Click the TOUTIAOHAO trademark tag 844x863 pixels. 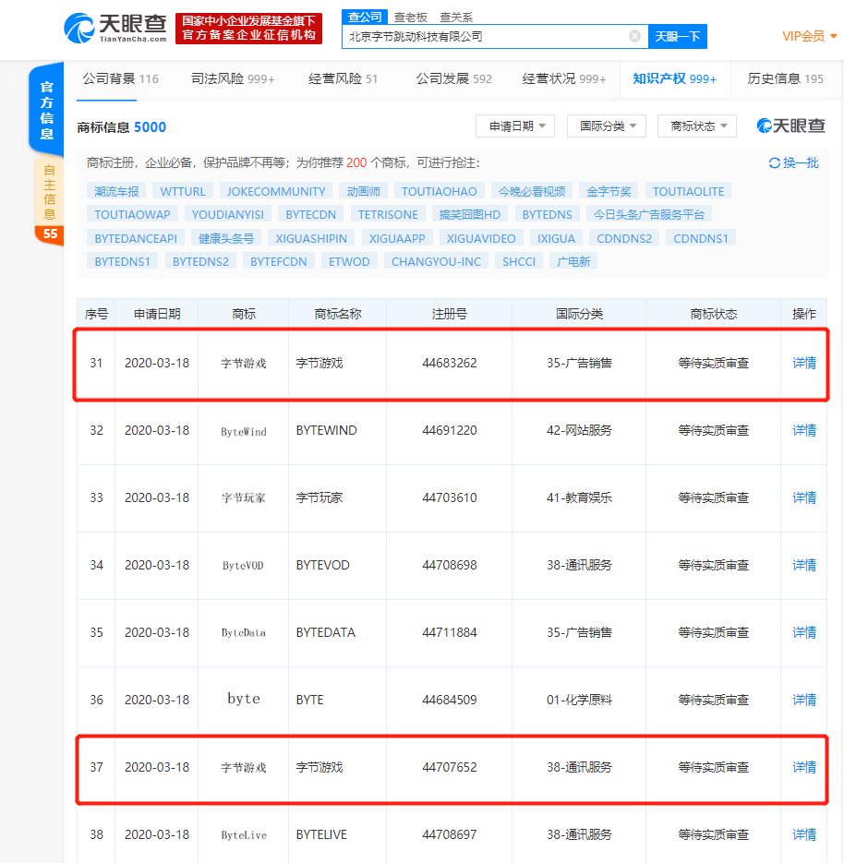click(x=441, y=191)
